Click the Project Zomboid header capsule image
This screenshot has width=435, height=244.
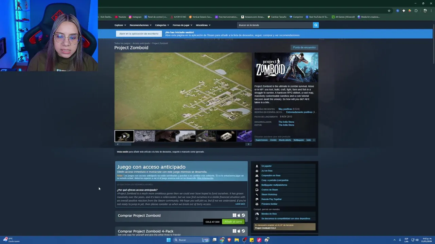click(x=286, y=67)
